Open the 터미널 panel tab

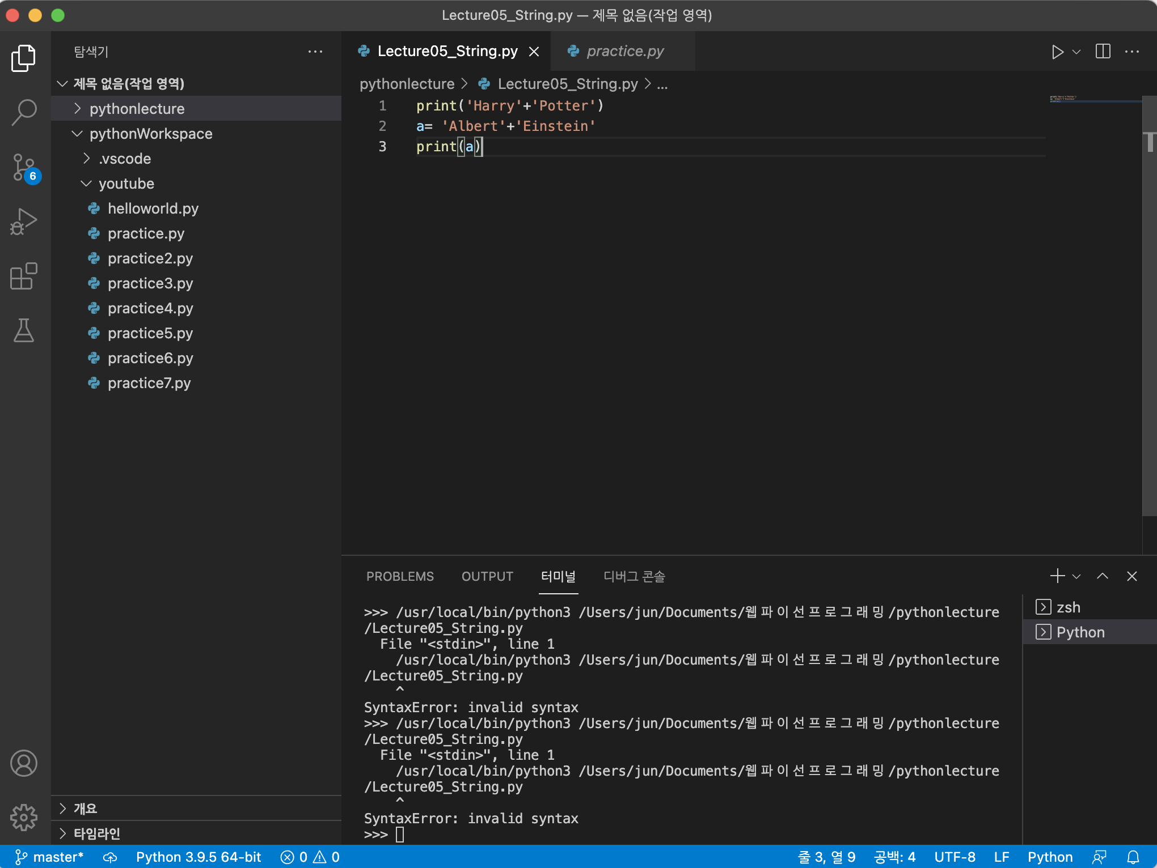[x=558, y=576]
